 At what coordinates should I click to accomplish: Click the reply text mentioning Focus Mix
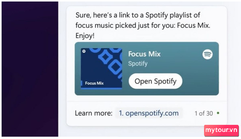pyautogui.click(x=143, y=25)
